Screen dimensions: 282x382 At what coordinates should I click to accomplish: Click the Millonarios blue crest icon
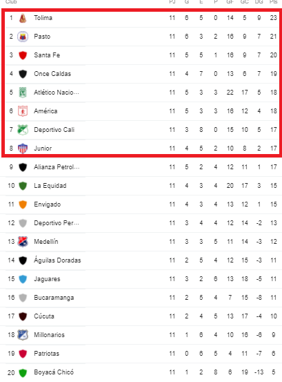coord(23,335)
